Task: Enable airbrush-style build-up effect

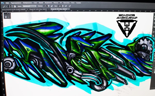Action: coord(66,6)
